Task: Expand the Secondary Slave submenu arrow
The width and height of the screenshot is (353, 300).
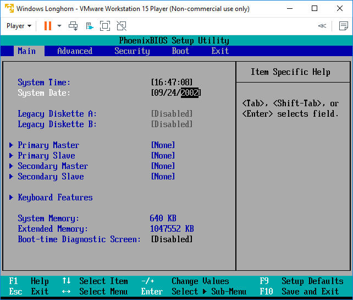Action: coord(11,176)
